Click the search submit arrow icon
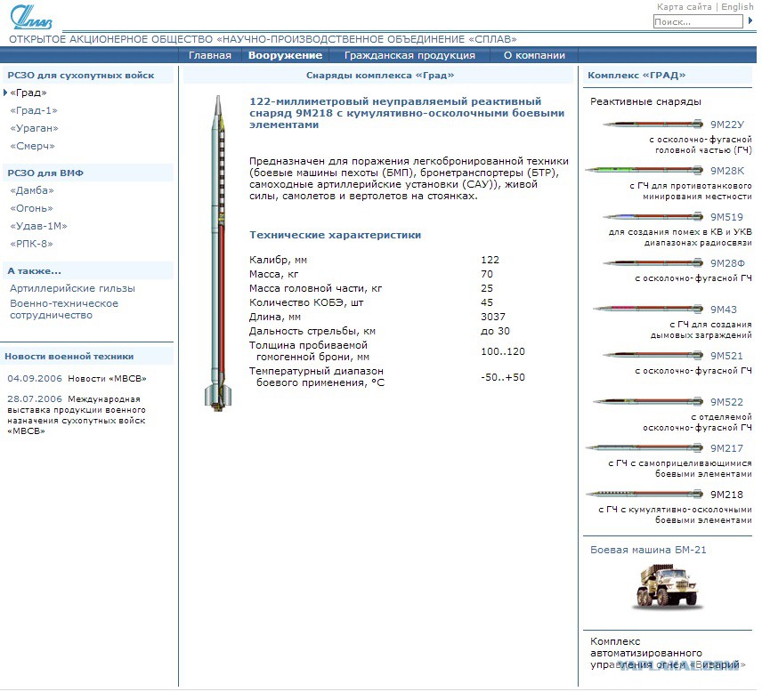Screen dimensions: 762x692 [x=750, y=20]
